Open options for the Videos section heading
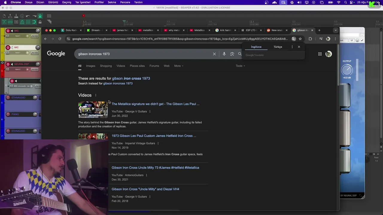The height and width of the screenshot is (215, 383). pos(96,95)
